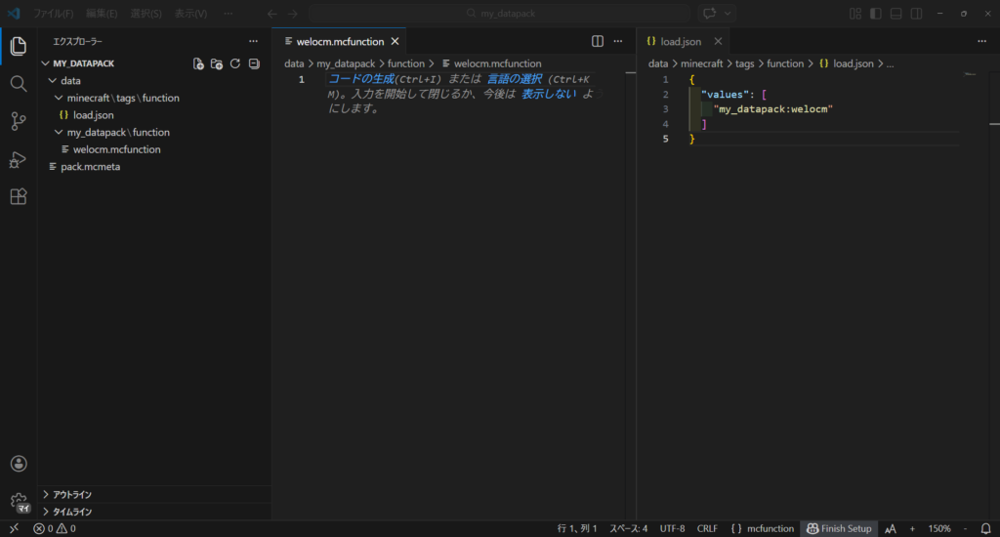Open the menu bar overflow ellipsis
Viewport: 1000px width, 537px height.
click(x=229, y=14)
